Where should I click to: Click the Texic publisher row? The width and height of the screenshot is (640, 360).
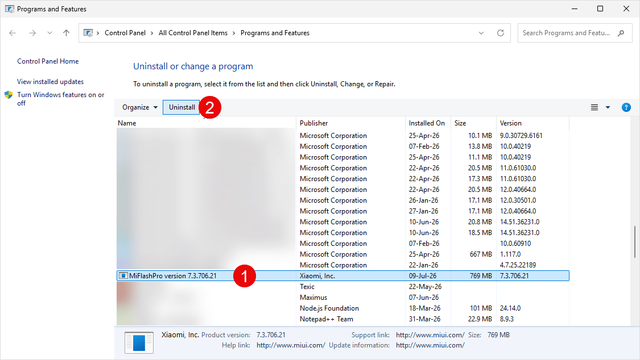[307, 287]
